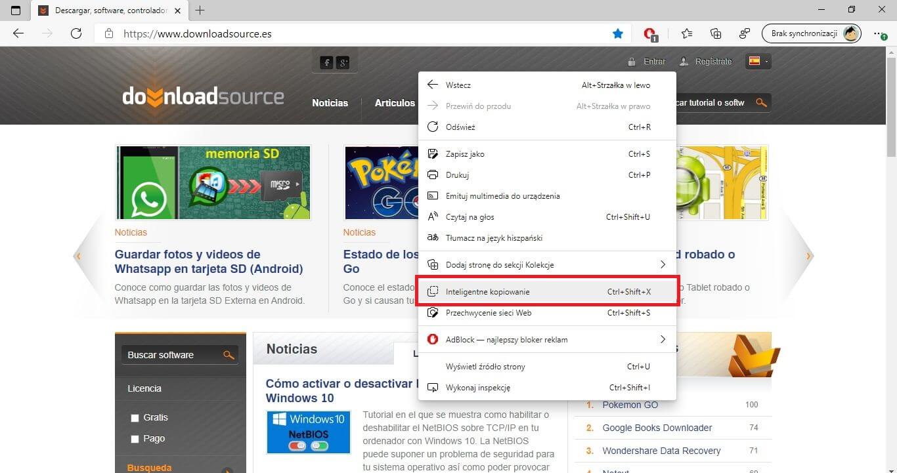Open Cómo activar o desactivar NetBIOS article
The height and width of the screenshot is (473, 897).
[x=341, y=391]
